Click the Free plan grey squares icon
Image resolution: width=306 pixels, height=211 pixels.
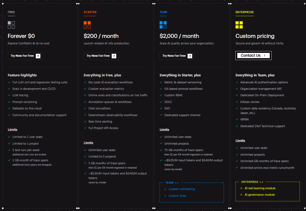(x=11, y=25)
